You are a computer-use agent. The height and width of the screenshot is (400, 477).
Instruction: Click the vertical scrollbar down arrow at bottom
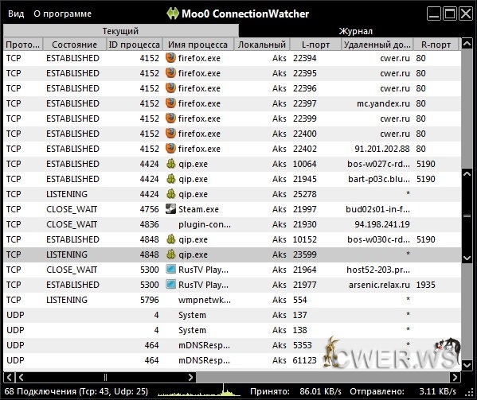[467, 365]
